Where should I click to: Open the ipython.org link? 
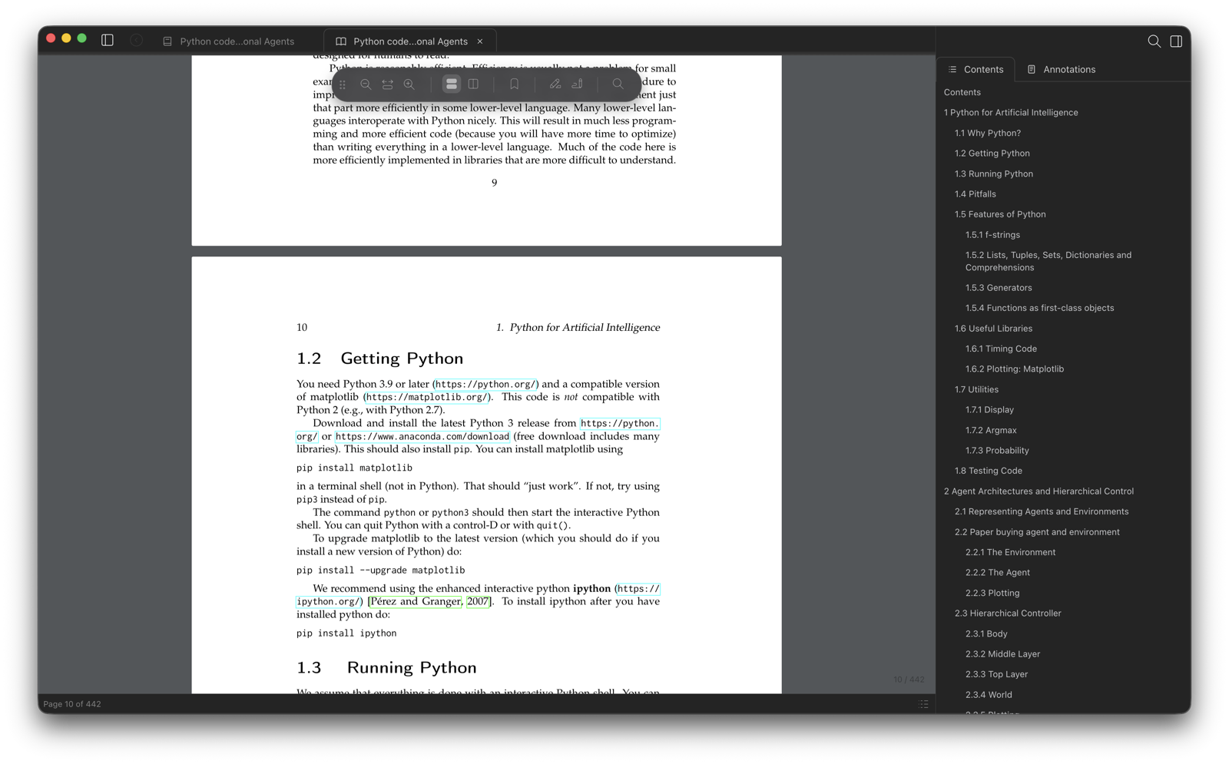(327, 601)
